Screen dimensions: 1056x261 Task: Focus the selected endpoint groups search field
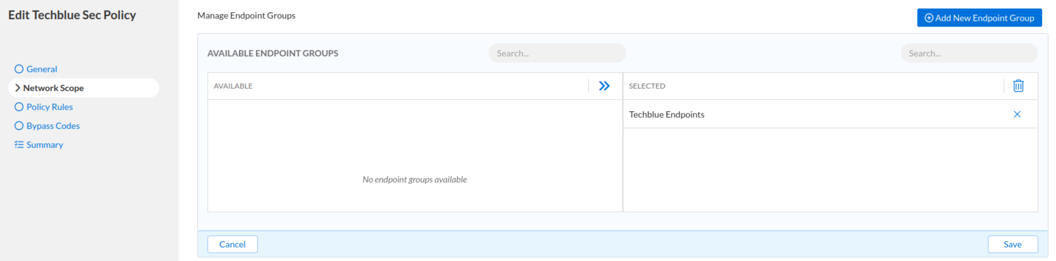[968, 53]
